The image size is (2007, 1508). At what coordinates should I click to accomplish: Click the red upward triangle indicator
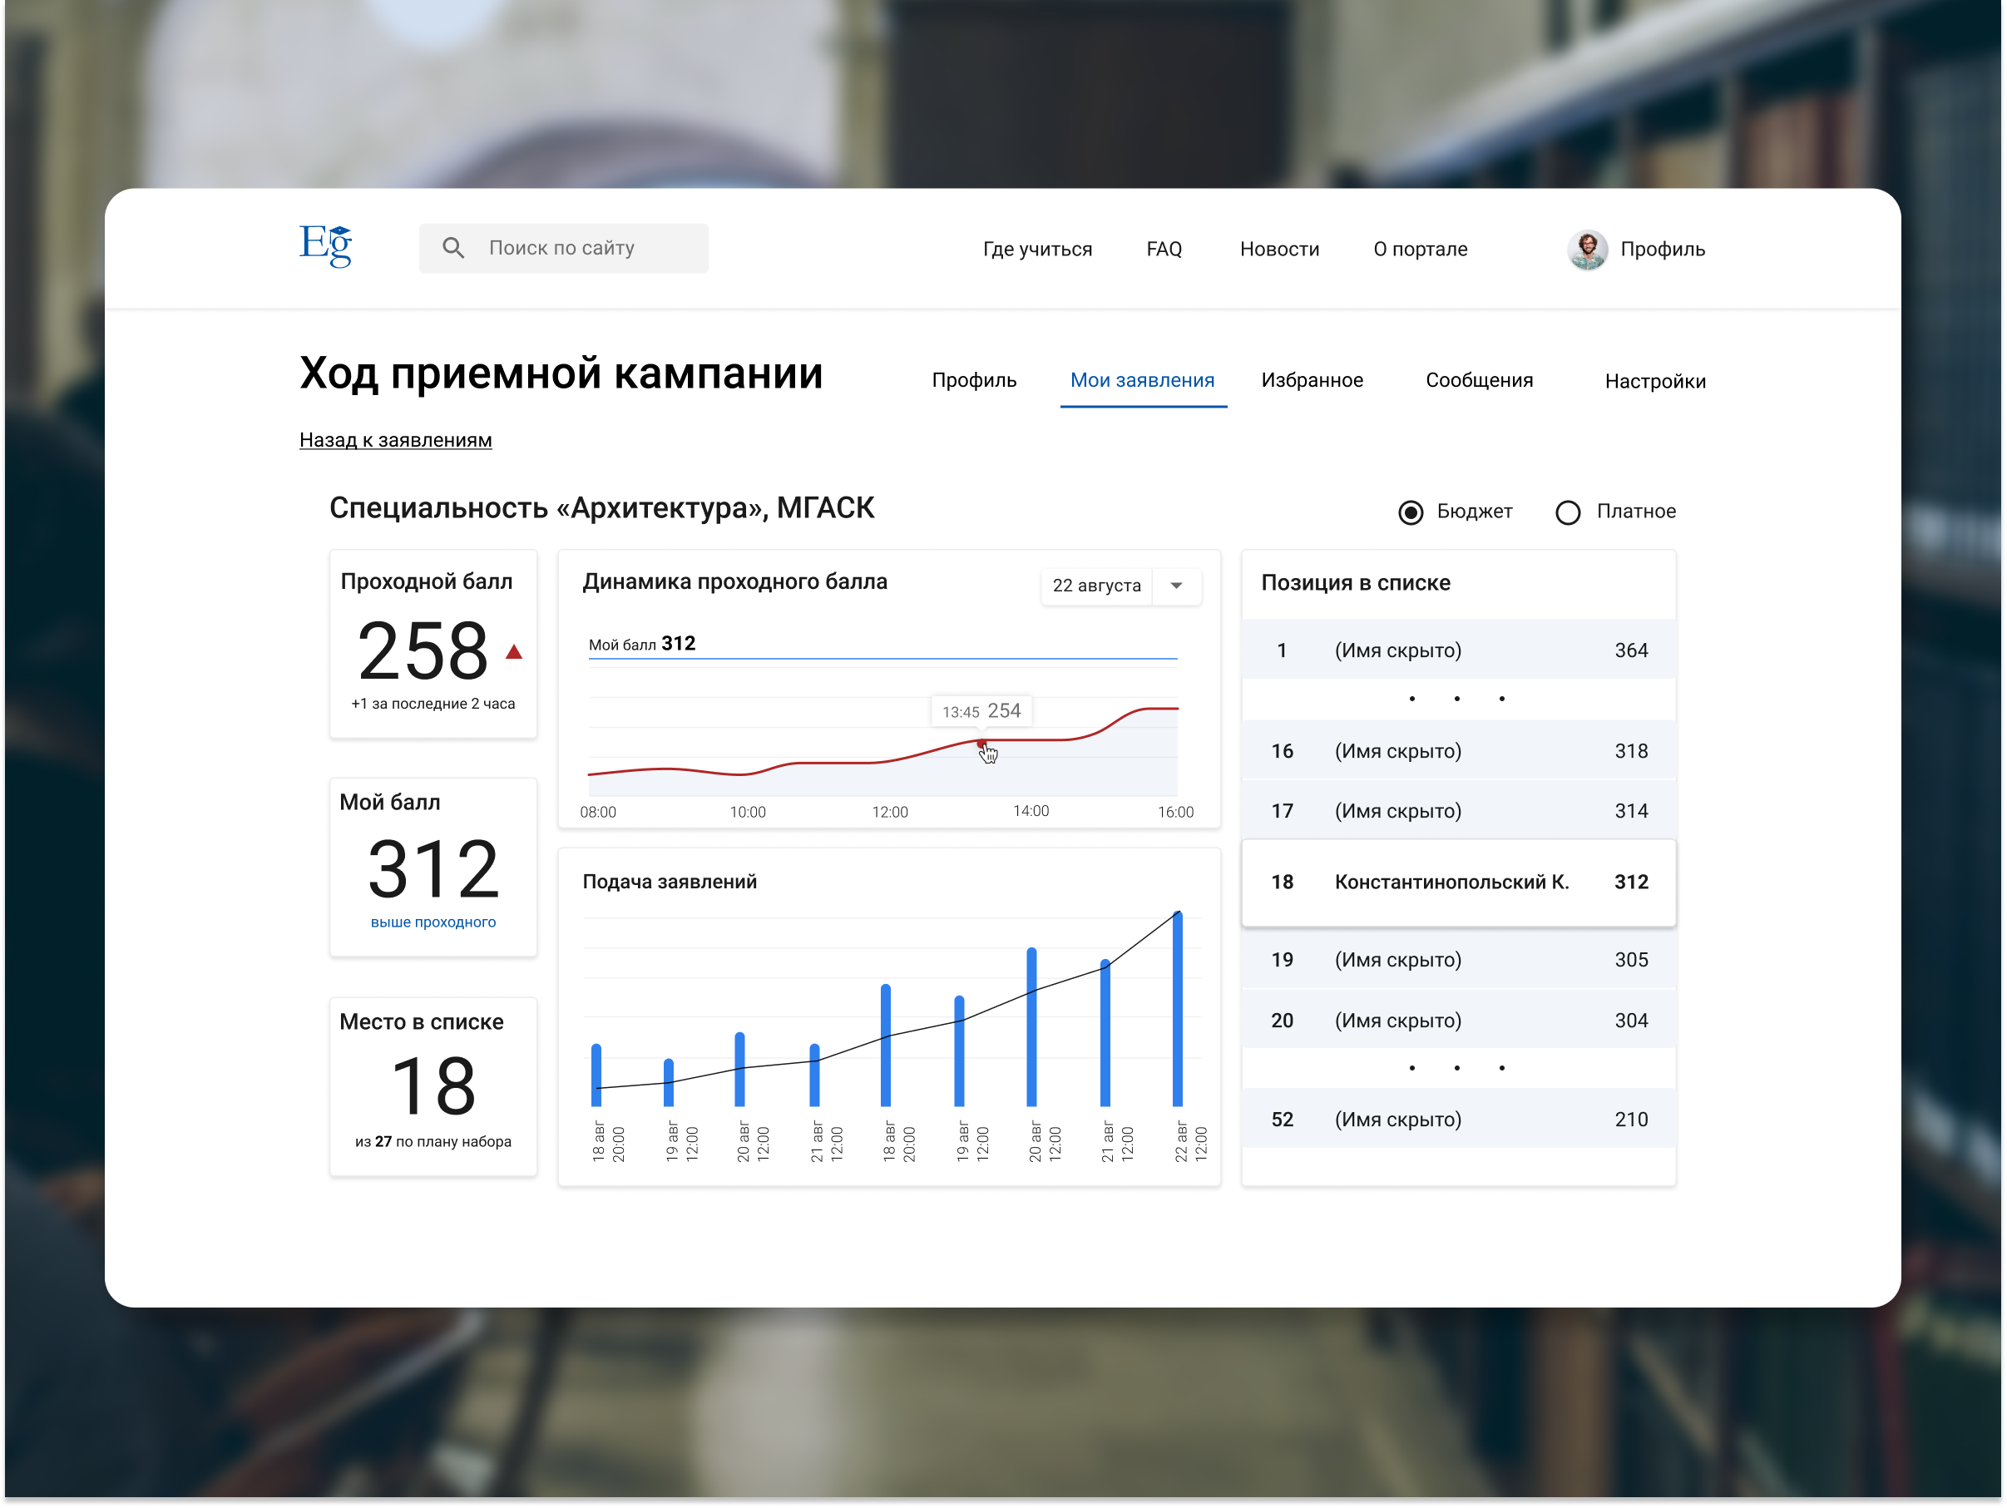click(x=513, y=651)
